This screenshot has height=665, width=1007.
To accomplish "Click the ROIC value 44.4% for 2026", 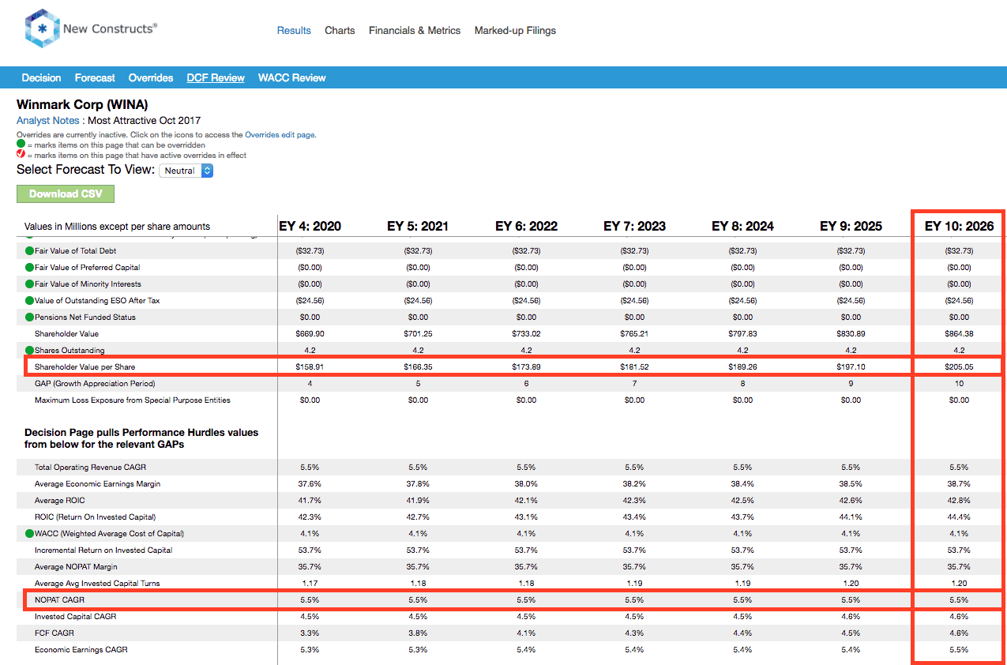I will [959, 517].
